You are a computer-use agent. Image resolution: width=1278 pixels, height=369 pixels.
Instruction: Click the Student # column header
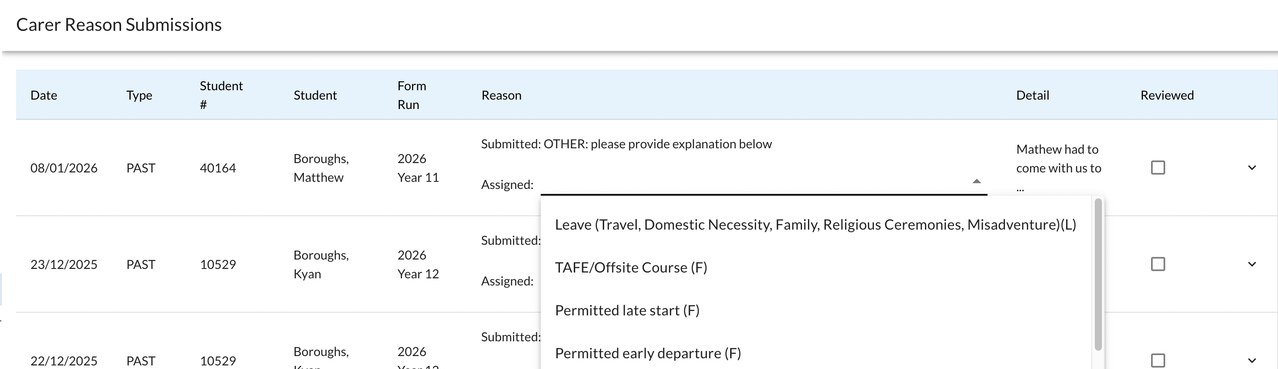(221, 95)
